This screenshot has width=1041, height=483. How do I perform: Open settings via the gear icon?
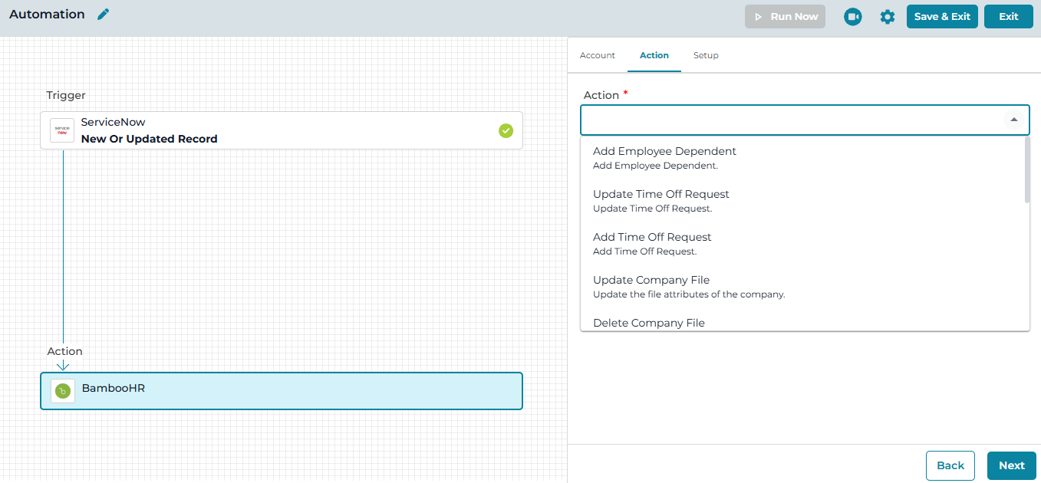(x=888, y=17)
